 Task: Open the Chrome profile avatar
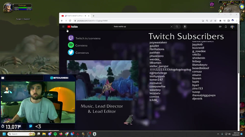[x=232, y=21]
